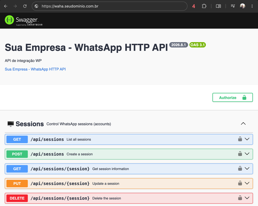The image size is (258, 206).
Task: Click the lock icon on Update a session row
Action: pos(240,183)
